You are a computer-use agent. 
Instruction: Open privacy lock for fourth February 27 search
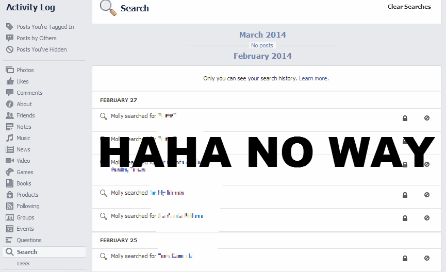coord(405,195)
